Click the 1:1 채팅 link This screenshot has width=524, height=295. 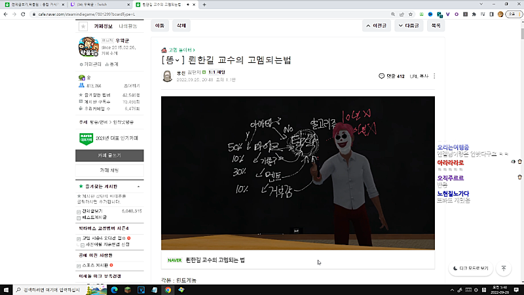point(217,72)
